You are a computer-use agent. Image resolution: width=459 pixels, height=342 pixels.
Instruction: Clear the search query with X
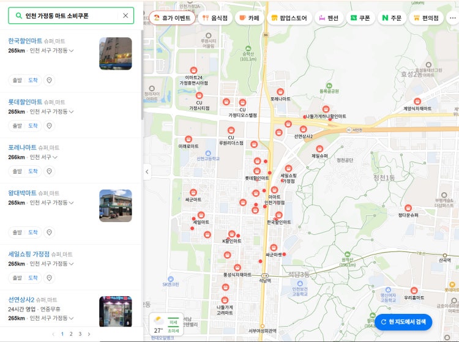tap(125, 15)
